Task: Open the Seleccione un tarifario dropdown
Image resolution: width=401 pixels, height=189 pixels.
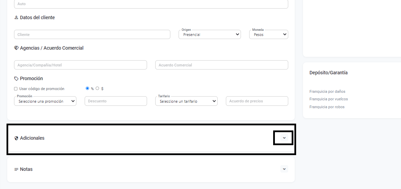Action: click(x=186, y=101)
